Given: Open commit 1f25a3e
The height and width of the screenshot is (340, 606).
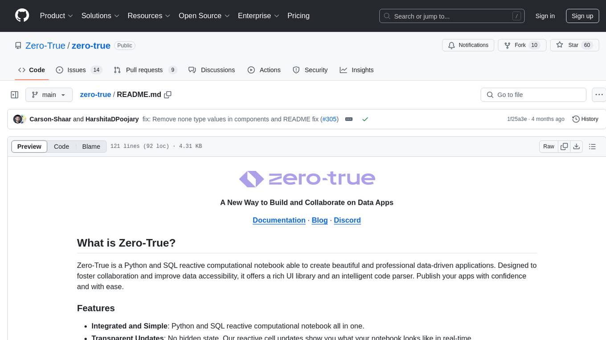Looking at the screenshot, I should pos(517,119).
